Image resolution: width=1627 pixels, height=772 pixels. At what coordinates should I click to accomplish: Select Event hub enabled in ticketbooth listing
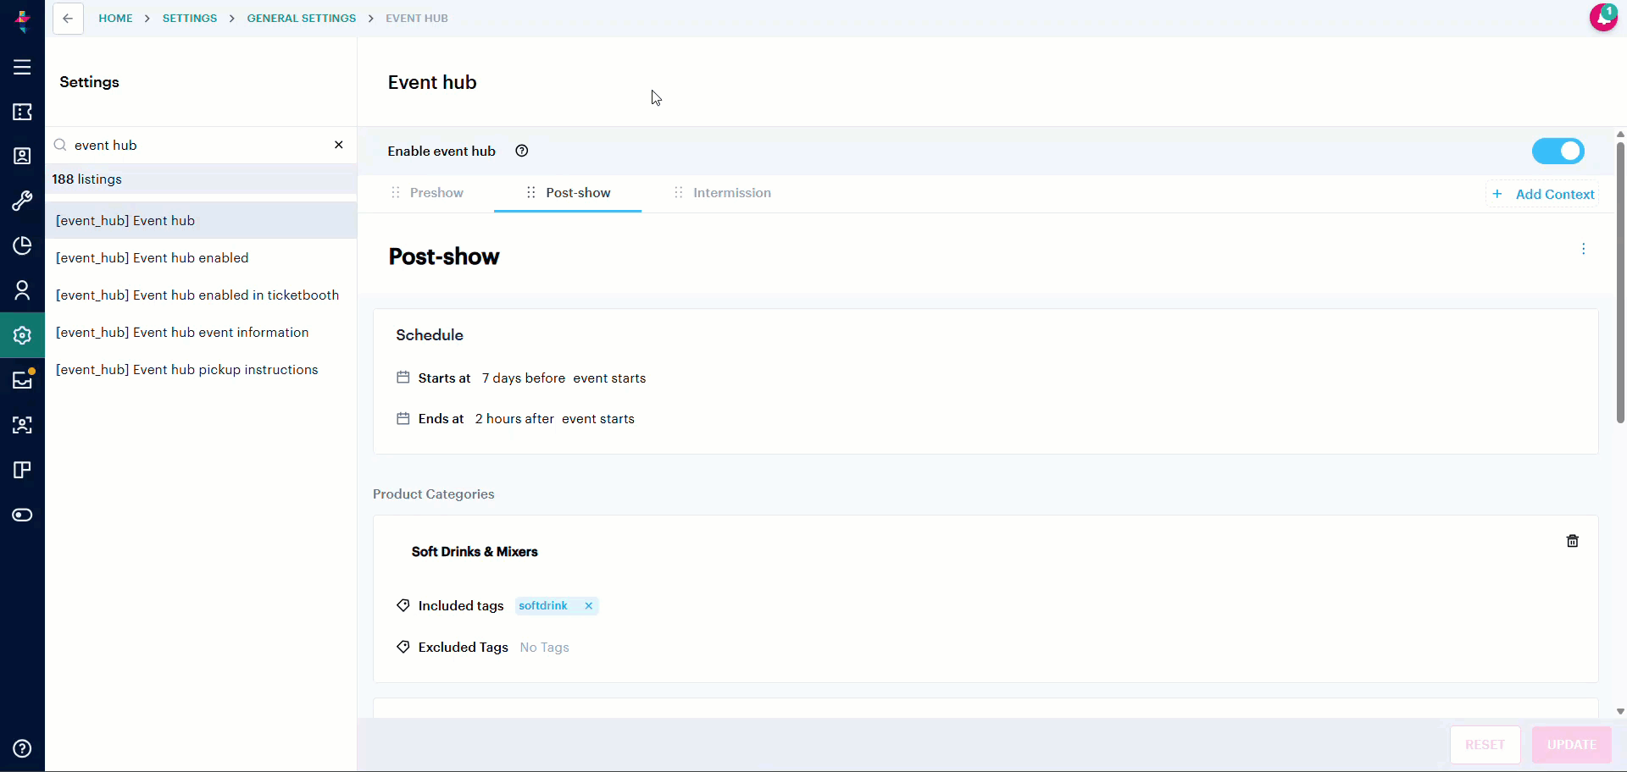point(201,295)
